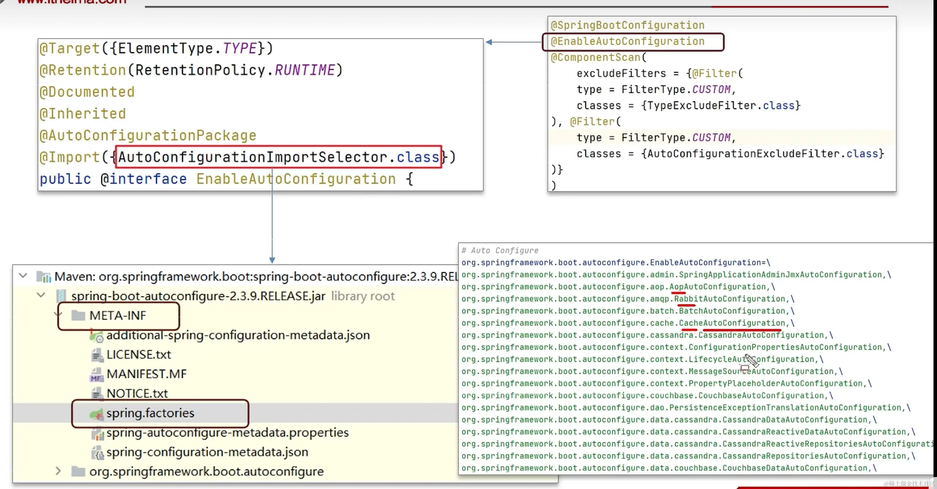This screenshot has width=937, height=489.
Task: Select the META-INF folder label
Action: (x=118, y=315)
